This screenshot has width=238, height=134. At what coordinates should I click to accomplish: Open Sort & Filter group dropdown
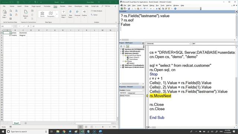64,14
